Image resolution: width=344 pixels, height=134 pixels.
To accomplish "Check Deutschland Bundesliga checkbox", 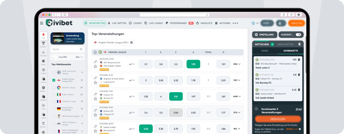I will (54, 109).
